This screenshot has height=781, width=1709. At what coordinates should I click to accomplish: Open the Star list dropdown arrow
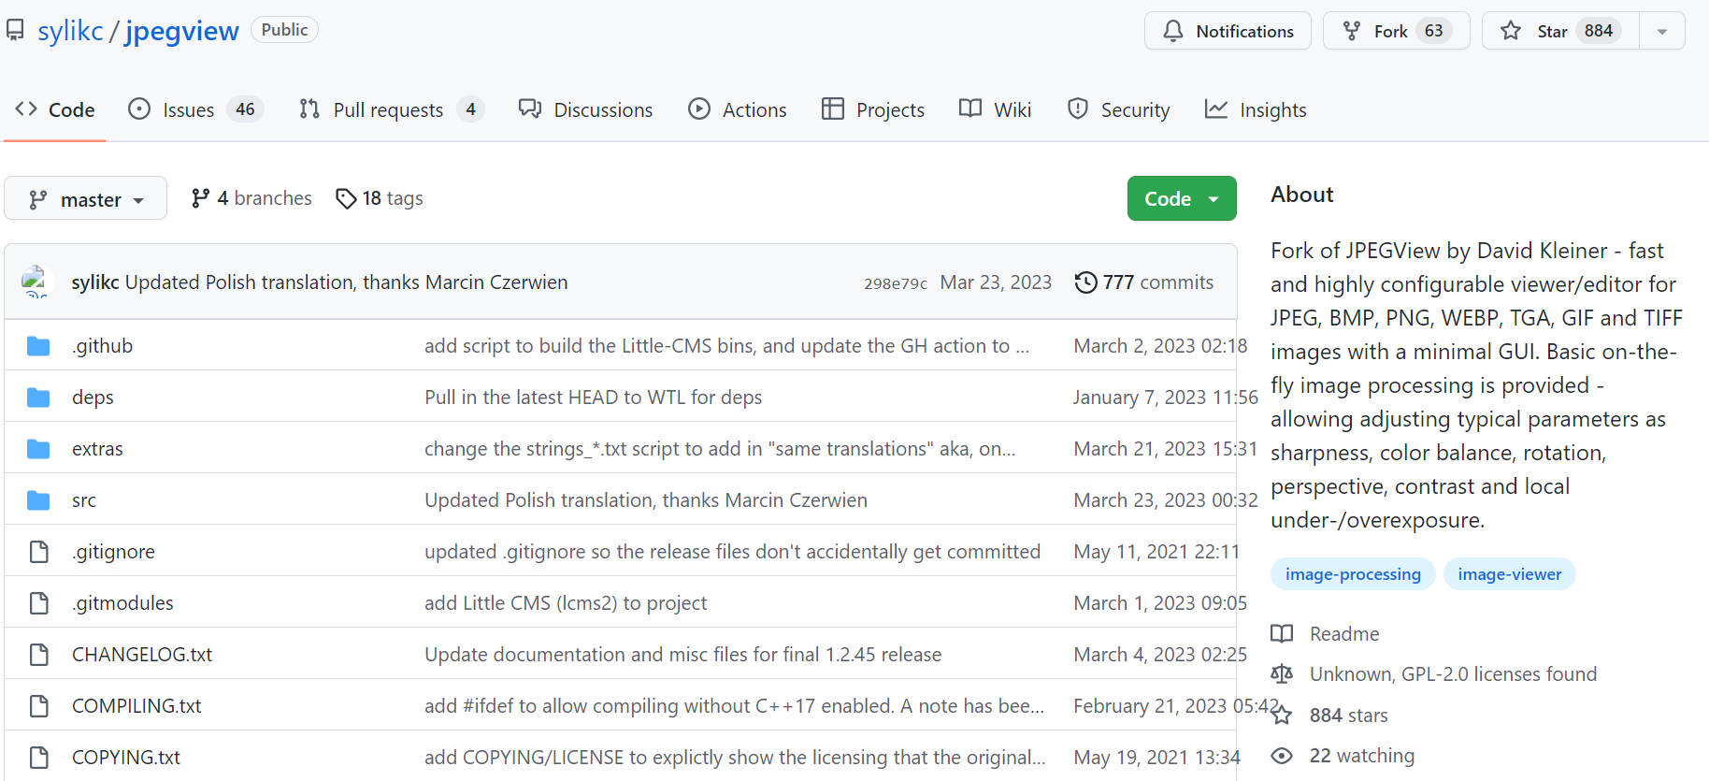tap(1662, 31)
